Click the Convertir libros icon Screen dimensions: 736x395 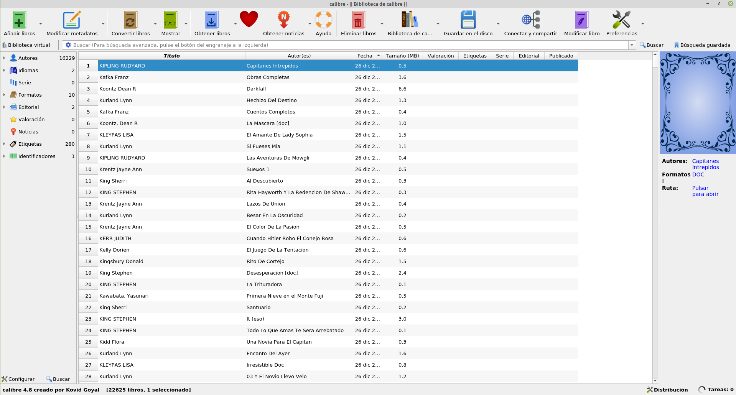(x=130, y=20)
